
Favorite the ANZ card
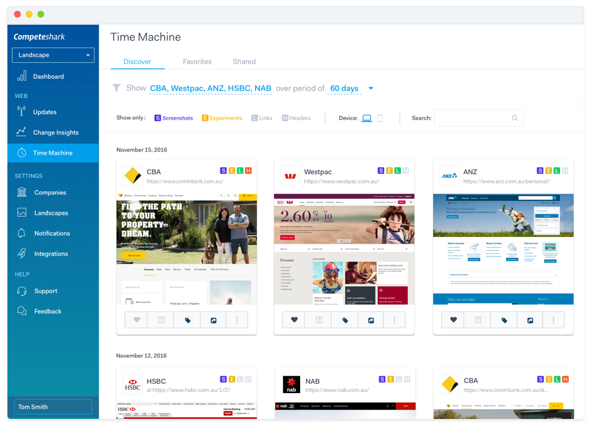(x=453, y=320)
